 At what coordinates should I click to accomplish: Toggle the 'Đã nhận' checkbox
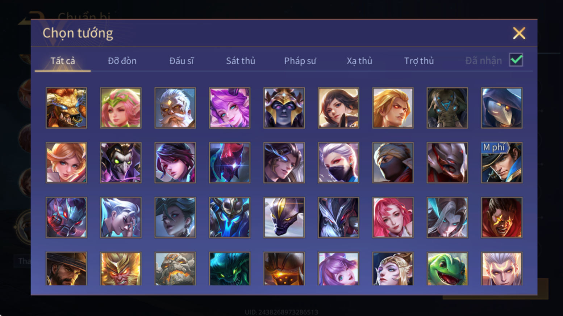[x=516, y=60]
